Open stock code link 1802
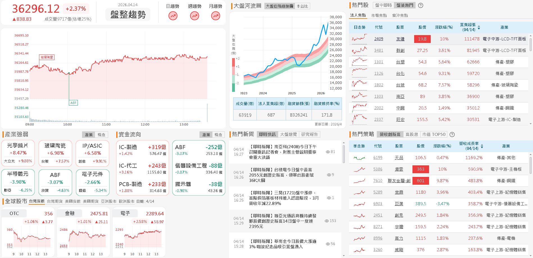This screenshot has width=533, height=258. 379,85
